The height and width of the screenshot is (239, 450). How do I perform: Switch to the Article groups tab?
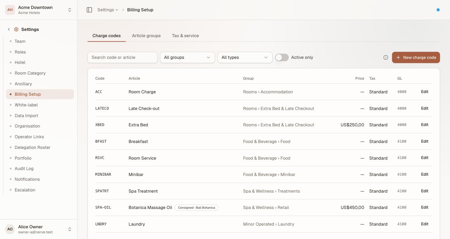(x=146, y=36)
